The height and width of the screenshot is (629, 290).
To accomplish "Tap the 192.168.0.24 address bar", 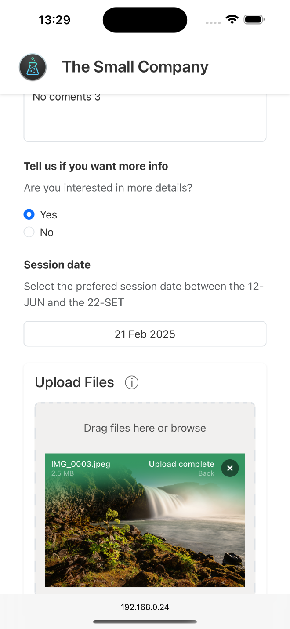I will point(145,607).
